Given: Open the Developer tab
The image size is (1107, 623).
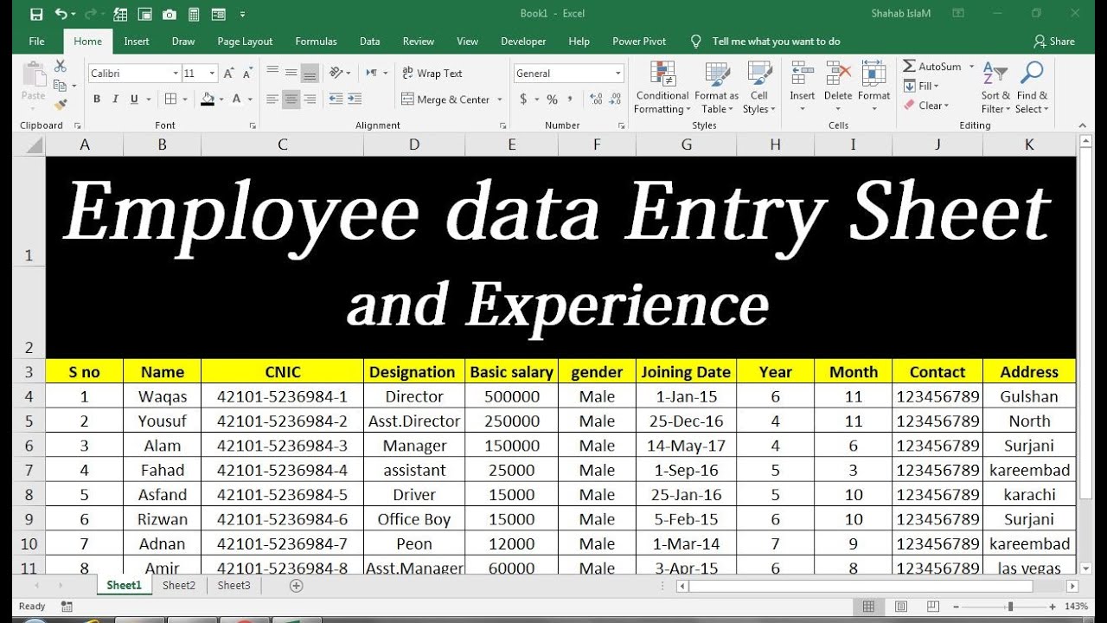Looking at the screenshot, I should [523, 42].
